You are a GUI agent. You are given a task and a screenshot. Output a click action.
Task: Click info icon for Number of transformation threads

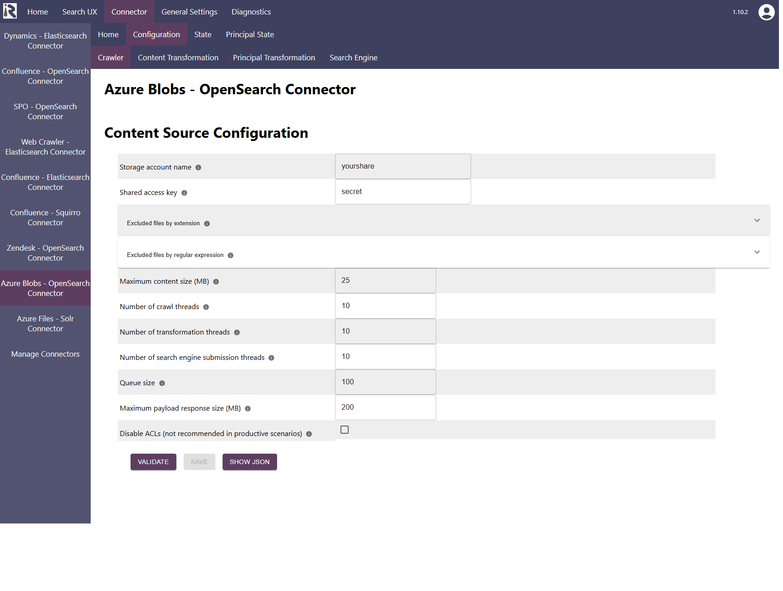coord(237,333)
